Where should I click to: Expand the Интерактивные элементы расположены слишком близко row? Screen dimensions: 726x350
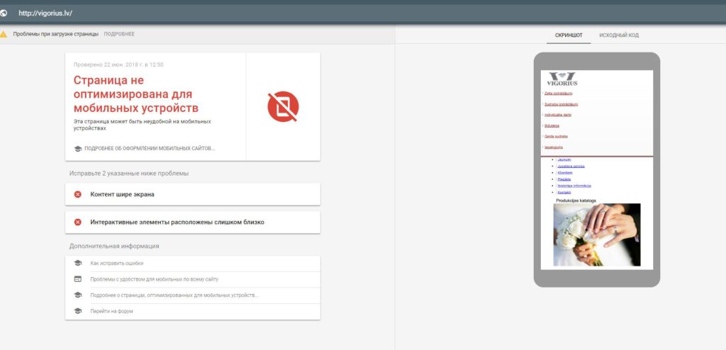(192, 222)
